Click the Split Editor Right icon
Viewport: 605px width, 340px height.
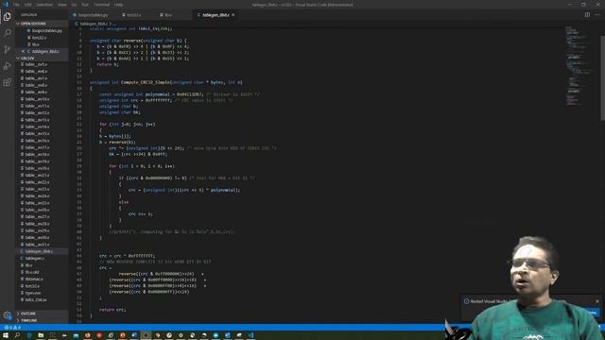(x=587, y=15)
